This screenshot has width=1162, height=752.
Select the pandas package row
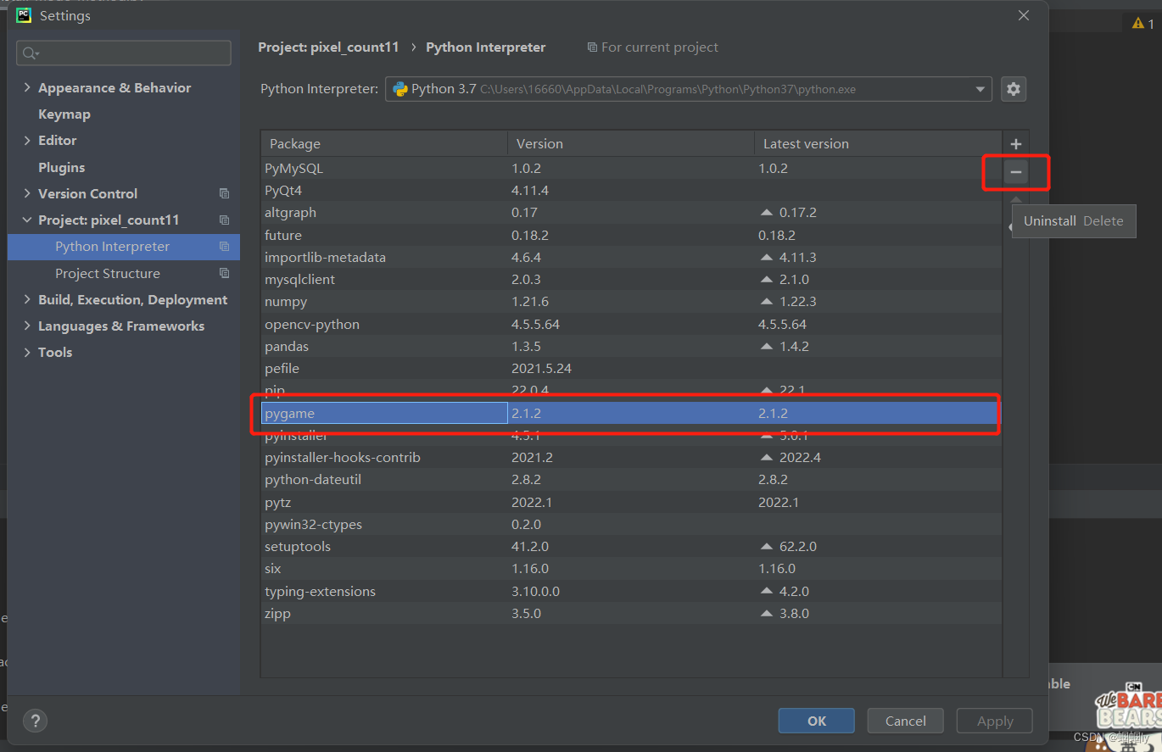631,346
